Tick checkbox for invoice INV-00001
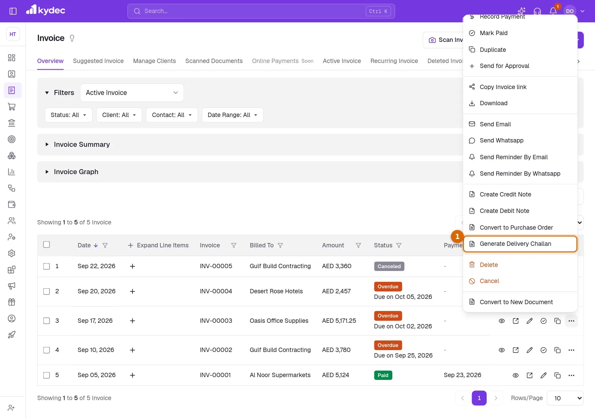This screenshot has width=595, height=419. pyautogui.click(x=46, y=375)
